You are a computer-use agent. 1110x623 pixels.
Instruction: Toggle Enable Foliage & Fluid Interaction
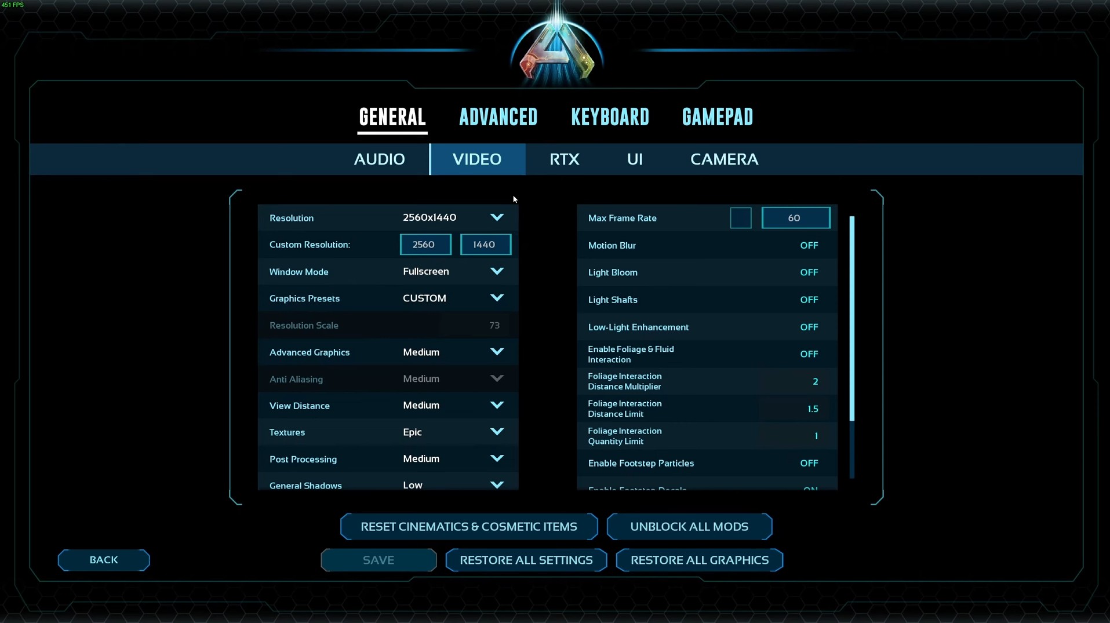point(809,354)
